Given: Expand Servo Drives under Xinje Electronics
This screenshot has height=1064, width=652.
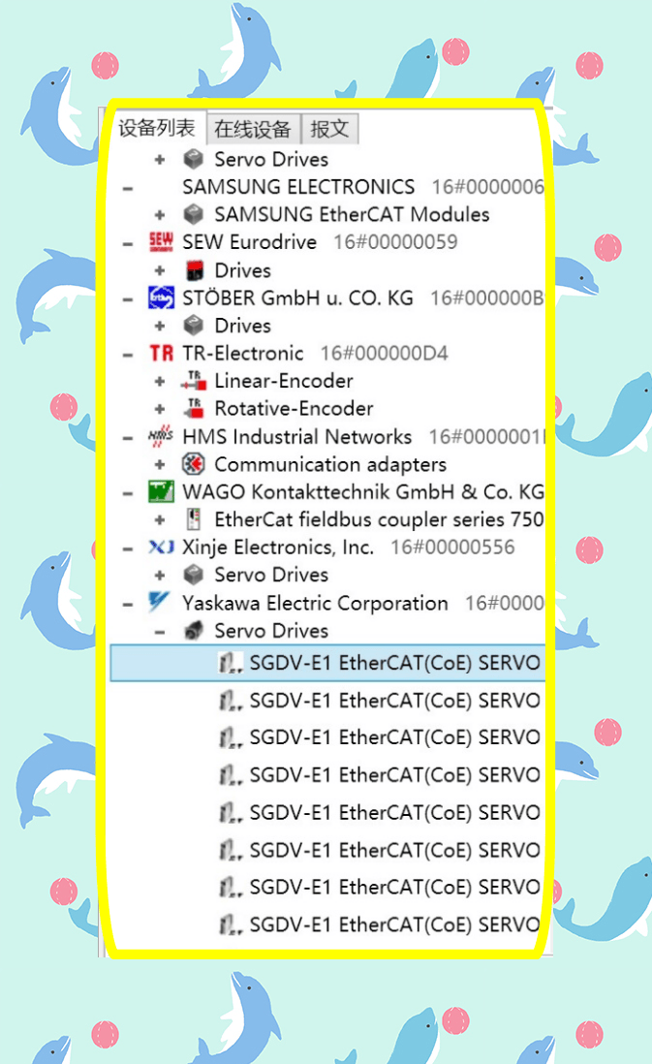Looking at the screenshot, I should click(160, 576).
